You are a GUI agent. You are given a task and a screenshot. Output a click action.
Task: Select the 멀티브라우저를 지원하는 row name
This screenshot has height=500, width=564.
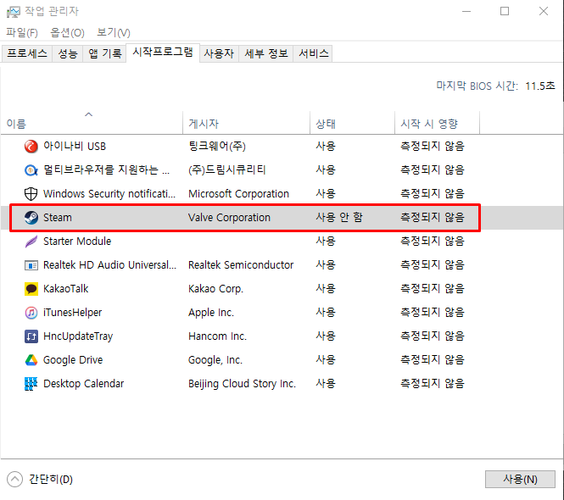(x=106, y=170)
